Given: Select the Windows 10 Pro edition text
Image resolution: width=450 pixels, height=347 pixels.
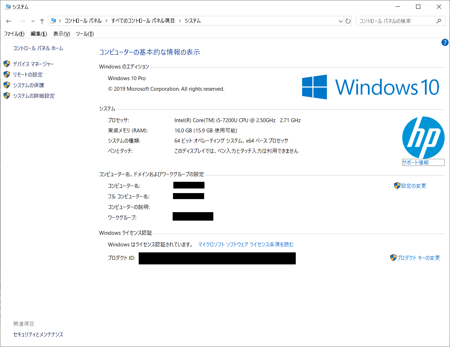Looking at the screenshot, I should point(127,78).
